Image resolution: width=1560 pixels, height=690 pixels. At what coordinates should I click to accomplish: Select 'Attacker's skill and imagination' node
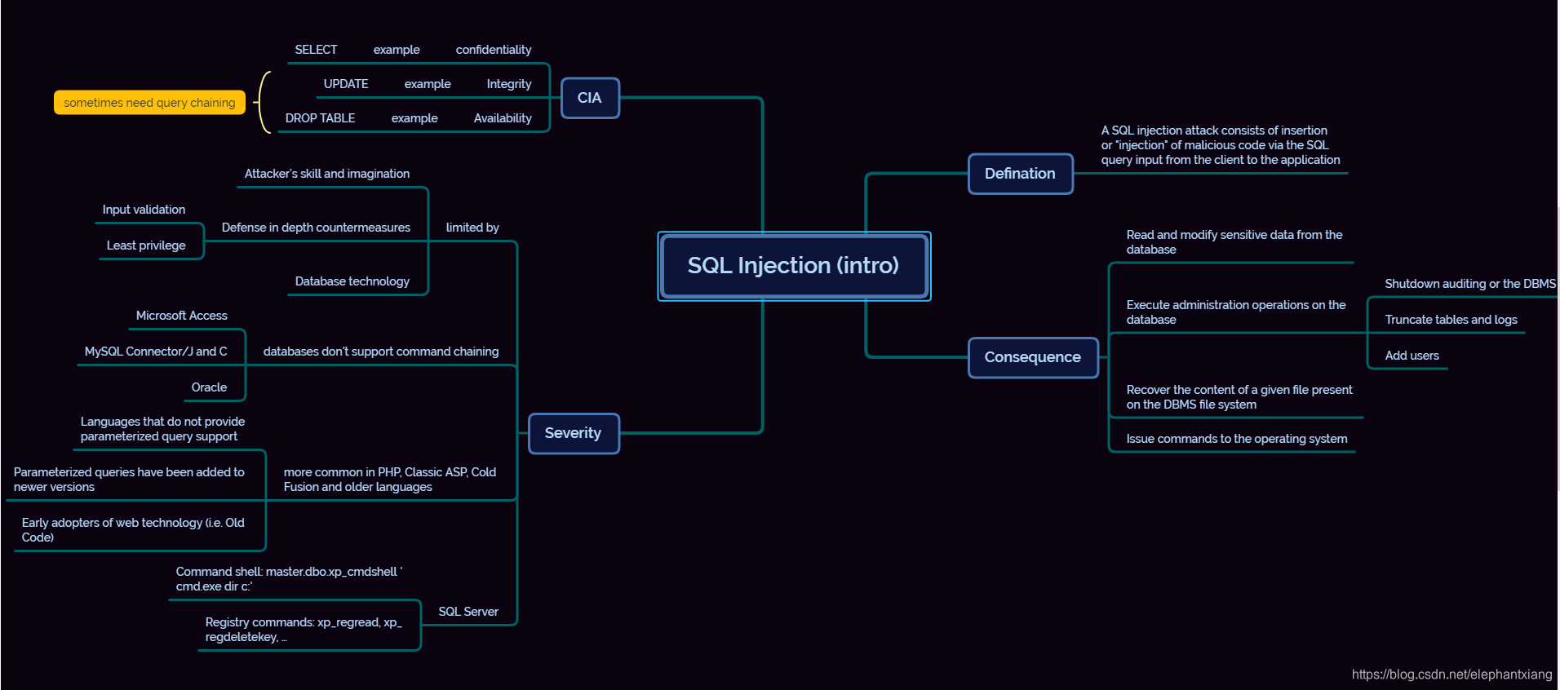coord(327,174)
